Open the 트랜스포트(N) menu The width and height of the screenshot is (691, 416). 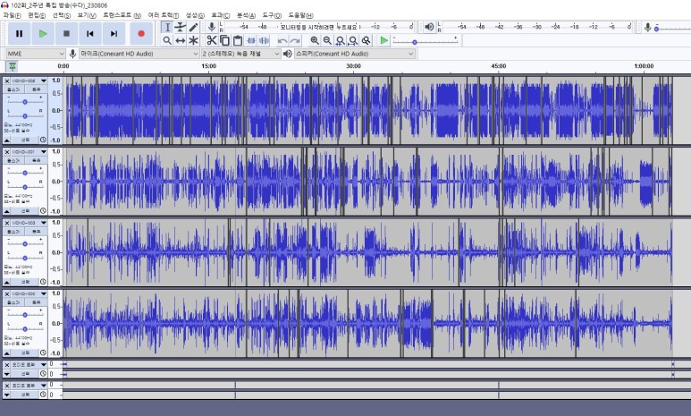click(122, 15)
